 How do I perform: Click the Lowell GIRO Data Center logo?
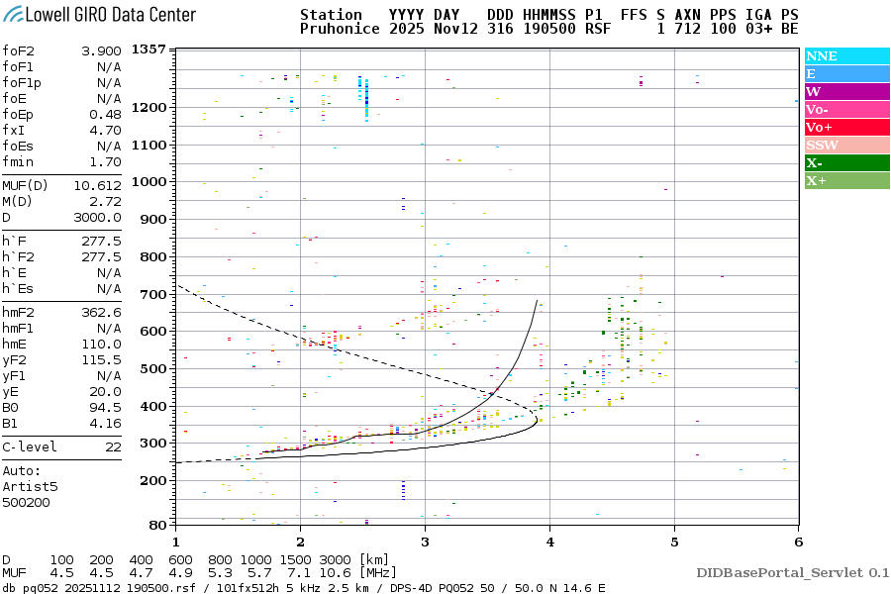99,15
